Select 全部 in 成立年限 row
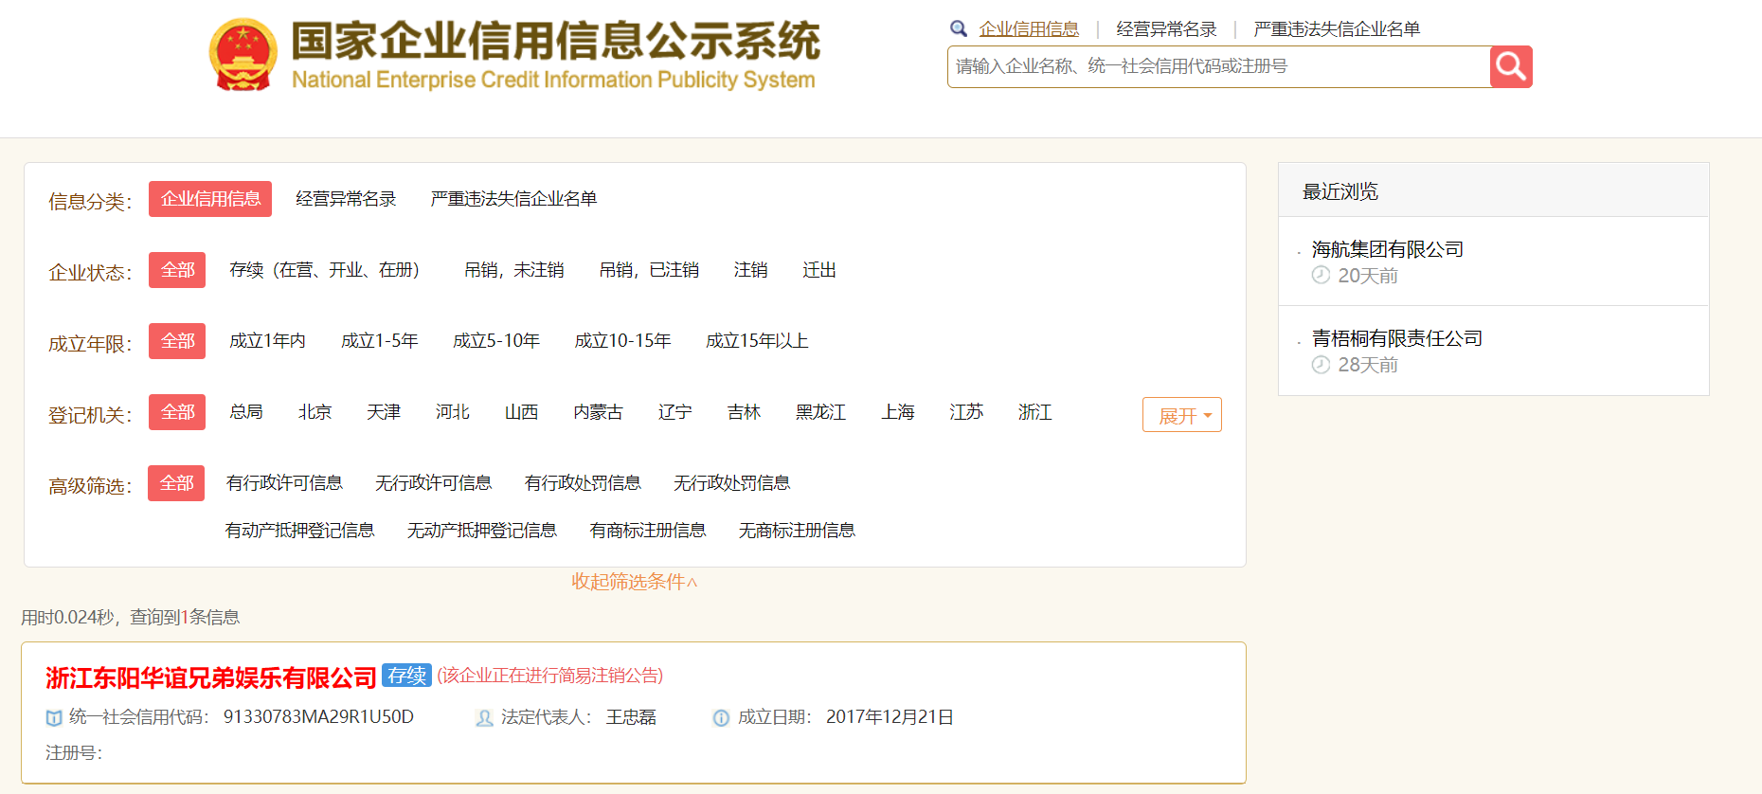 tap(177, 341)
